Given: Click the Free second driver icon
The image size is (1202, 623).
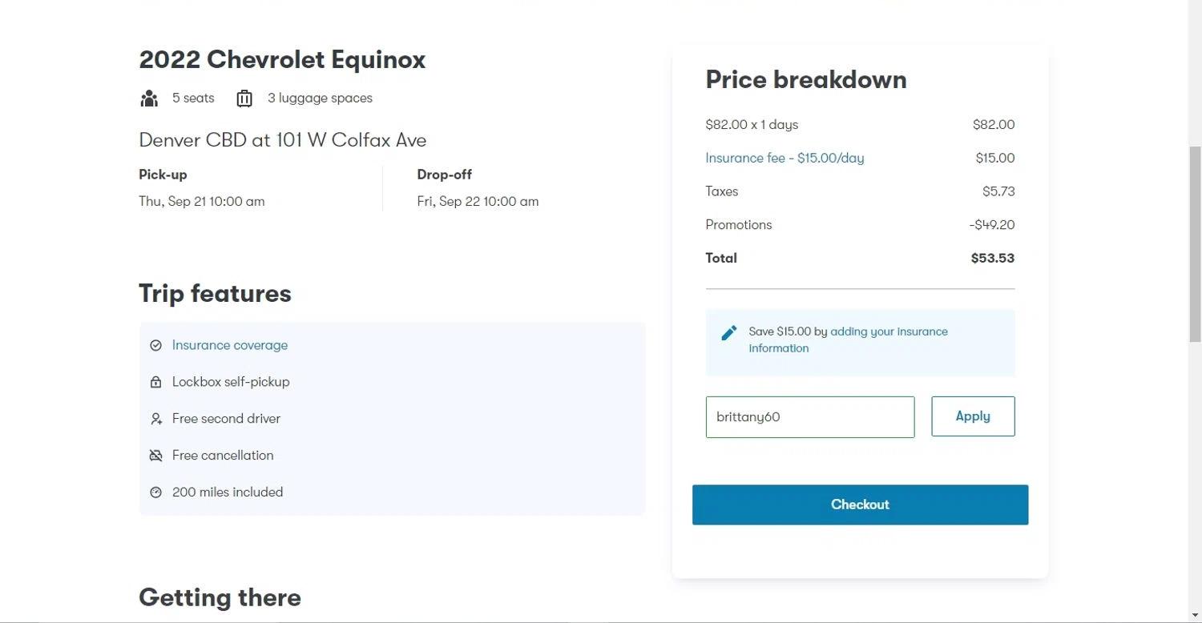Looking at the screenshot, I should click(156, 419).
